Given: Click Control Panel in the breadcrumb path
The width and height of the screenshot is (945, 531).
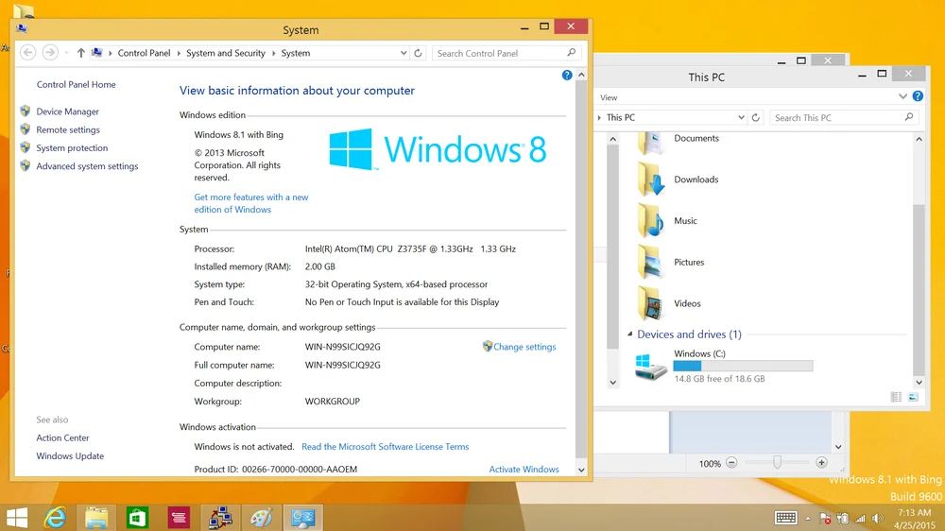Looking at the screenshot, I should (x=144, y=54).
